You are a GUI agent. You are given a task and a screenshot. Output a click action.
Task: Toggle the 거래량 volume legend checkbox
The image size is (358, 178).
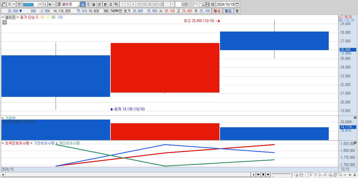3,118
